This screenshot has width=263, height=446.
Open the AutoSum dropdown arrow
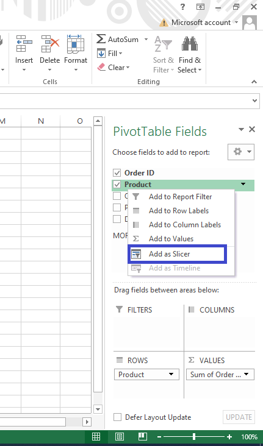click(x=146, y=39)
